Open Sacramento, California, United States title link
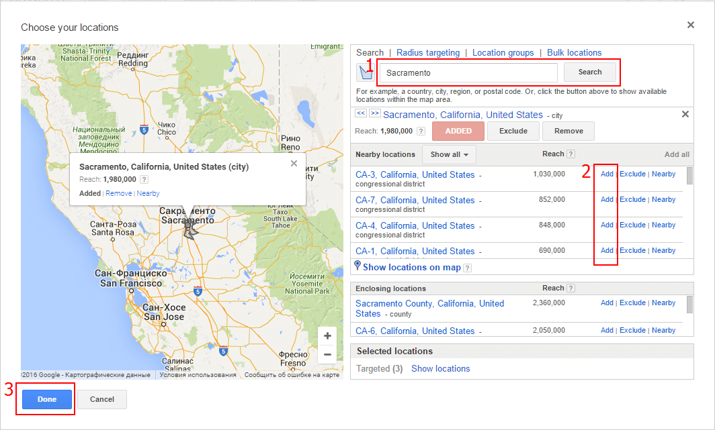The image size is (715, 430). tap(463, 115)
